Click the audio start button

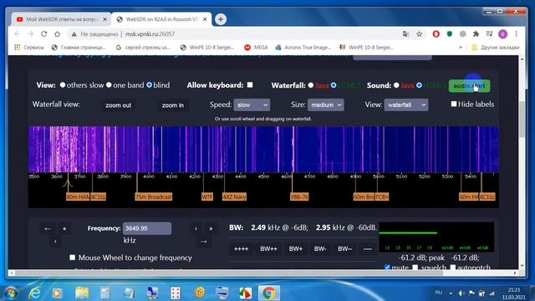coord(469,85)
